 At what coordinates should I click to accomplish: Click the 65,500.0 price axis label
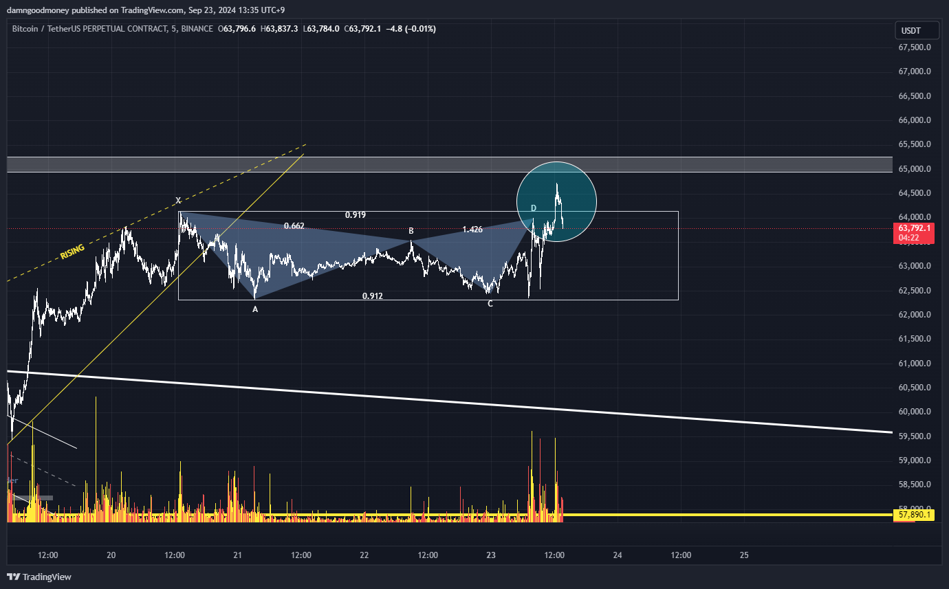pyautogui.click(x=915, y=144)
